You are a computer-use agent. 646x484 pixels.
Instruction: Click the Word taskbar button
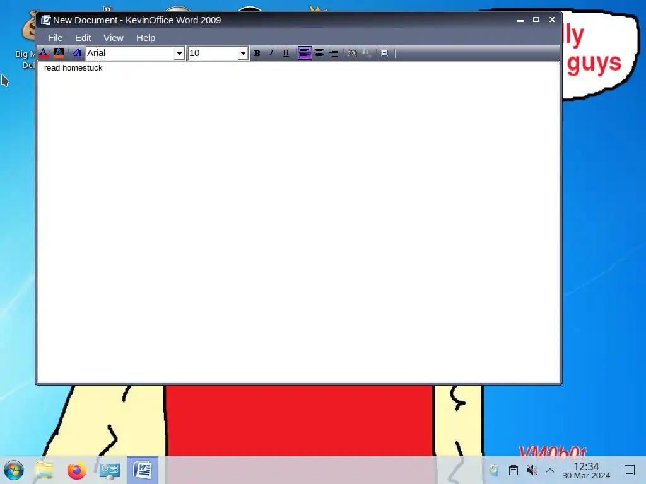pyautogui.click(x=143, y=470)
